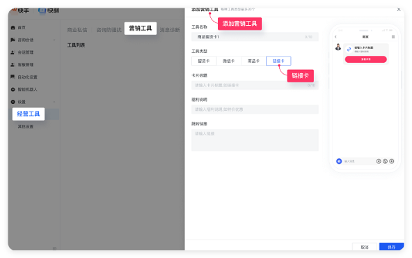
Task: Switch to the 商业私信 tab
Action: point(77,30)
